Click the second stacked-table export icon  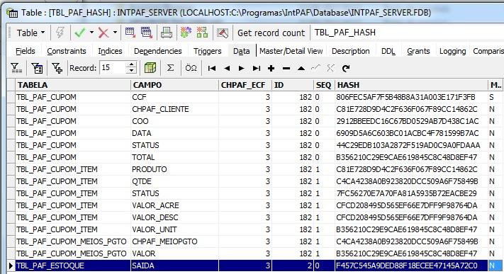pyautogui.click(x=146, y=33)
